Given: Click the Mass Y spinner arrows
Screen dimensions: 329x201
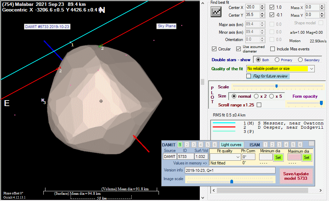Looking at the screenshot, I should (x=322, y=15).
